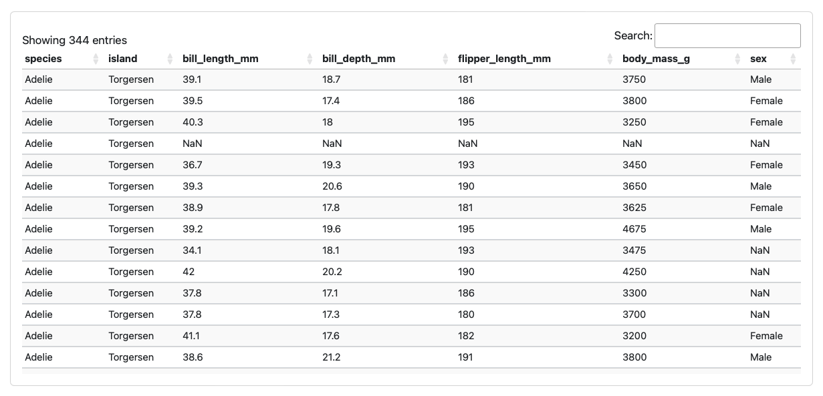
Task: Sort the table by species header
Action: 41,59
